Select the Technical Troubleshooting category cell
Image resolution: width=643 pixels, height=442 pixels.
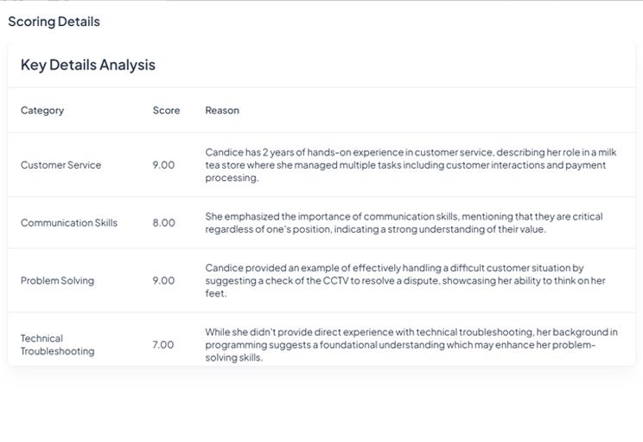click(x=57, y=345)
